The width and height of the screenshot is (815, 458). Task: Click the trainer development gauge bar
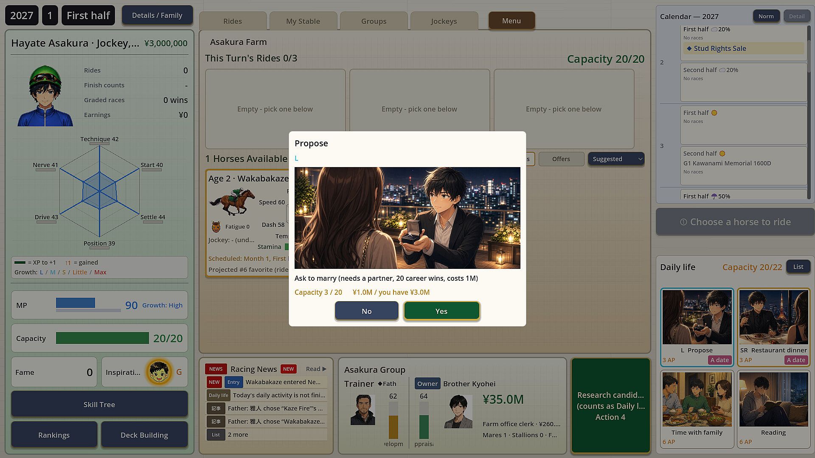(393, 421)
